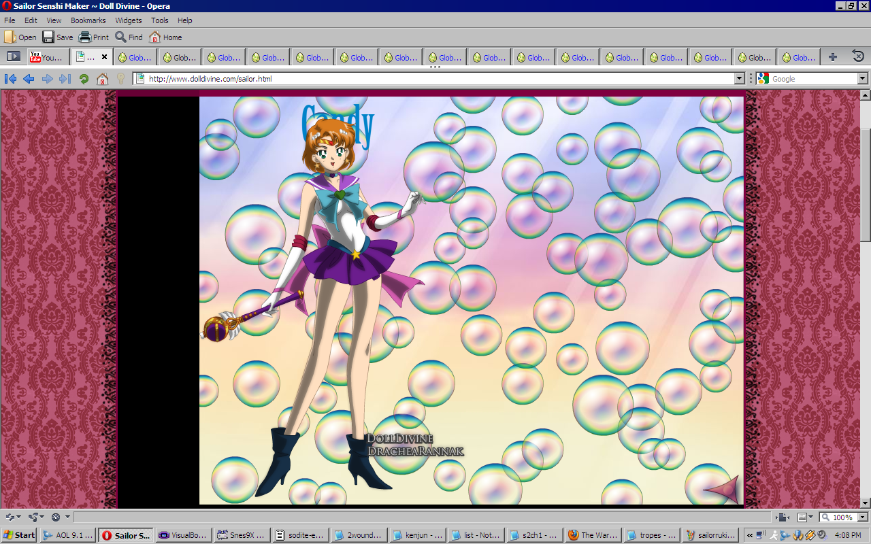Image resolution: width=871 pixels, height=544 pixels.
Task: Expand the address bar history dropdown
Action: pos(740,79)
